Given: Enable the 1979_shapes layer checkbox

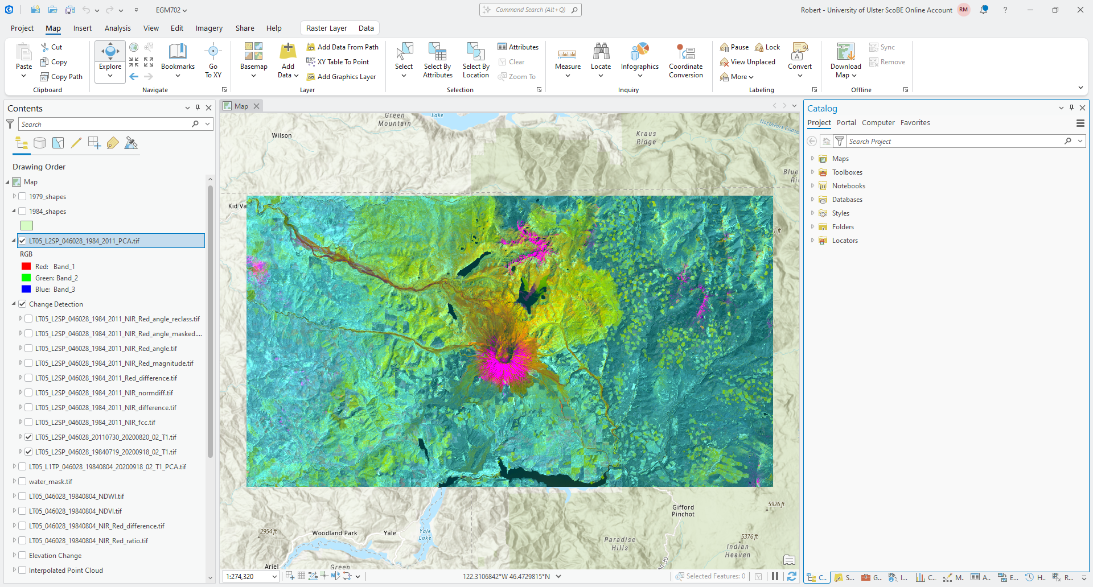Looking at the screenshot, I should [23, 197].
